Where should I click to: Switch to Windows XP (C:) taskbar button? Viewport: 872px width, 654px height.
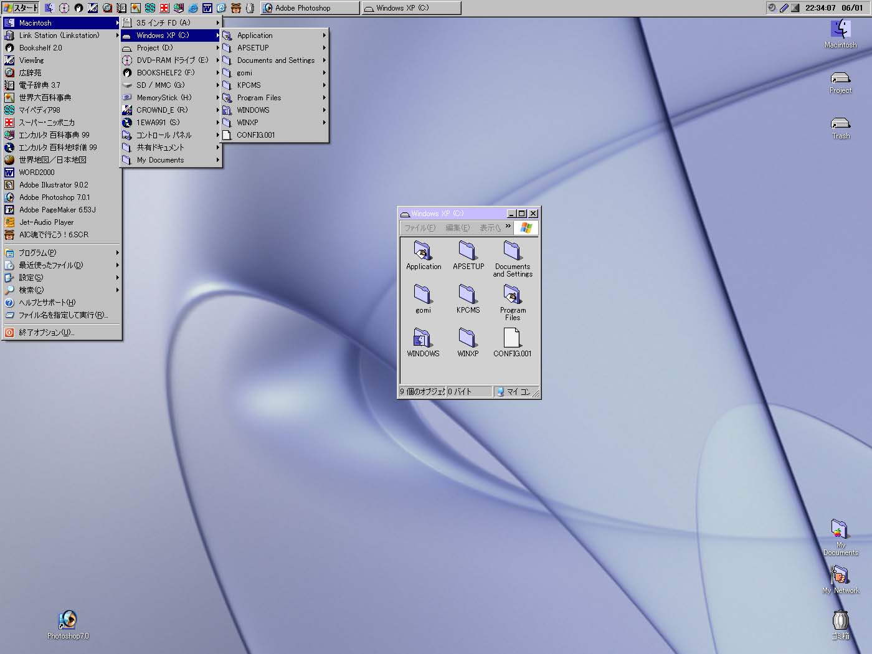(x=411, y=8)
